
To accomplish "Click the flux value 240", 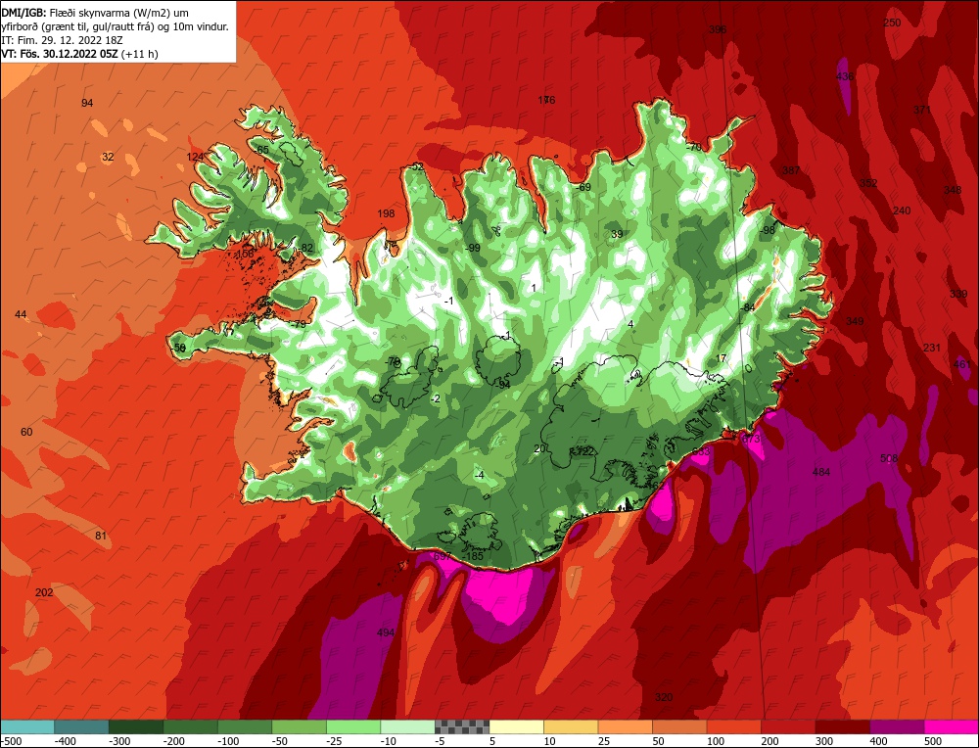I will coord(902,211).
